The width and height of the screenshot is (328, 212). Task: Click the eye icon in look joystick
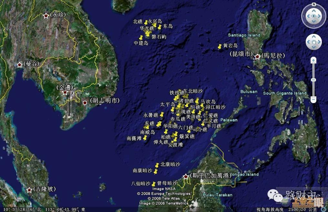[x=314, y=16]
